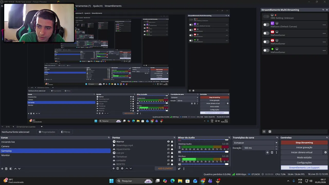This screenshot has height=185, width=329.
Task: Add a new scene transition
Action: click(267, 152)
